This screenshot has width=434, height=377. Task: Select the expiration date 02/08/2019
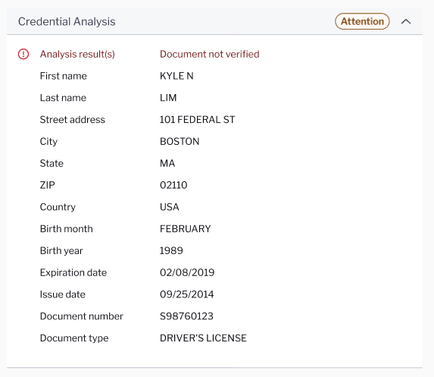tap(187, 273)
